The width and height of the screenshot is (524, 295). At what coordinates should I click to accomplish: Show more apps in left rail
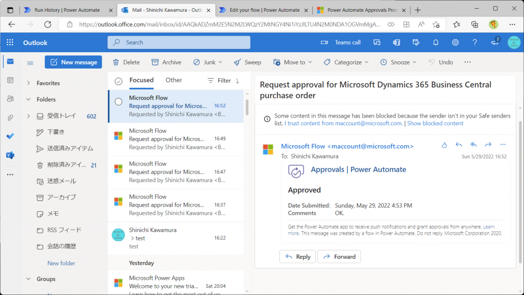(x=10, y=174)
